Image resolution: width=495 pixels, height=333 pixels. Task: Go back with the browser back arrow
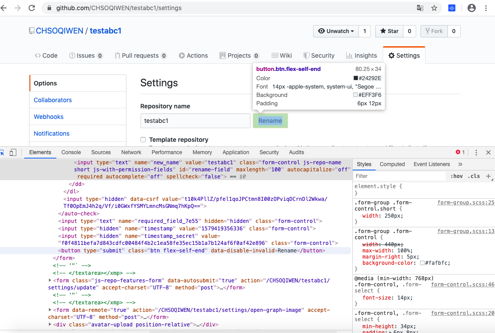coord(4,8)
